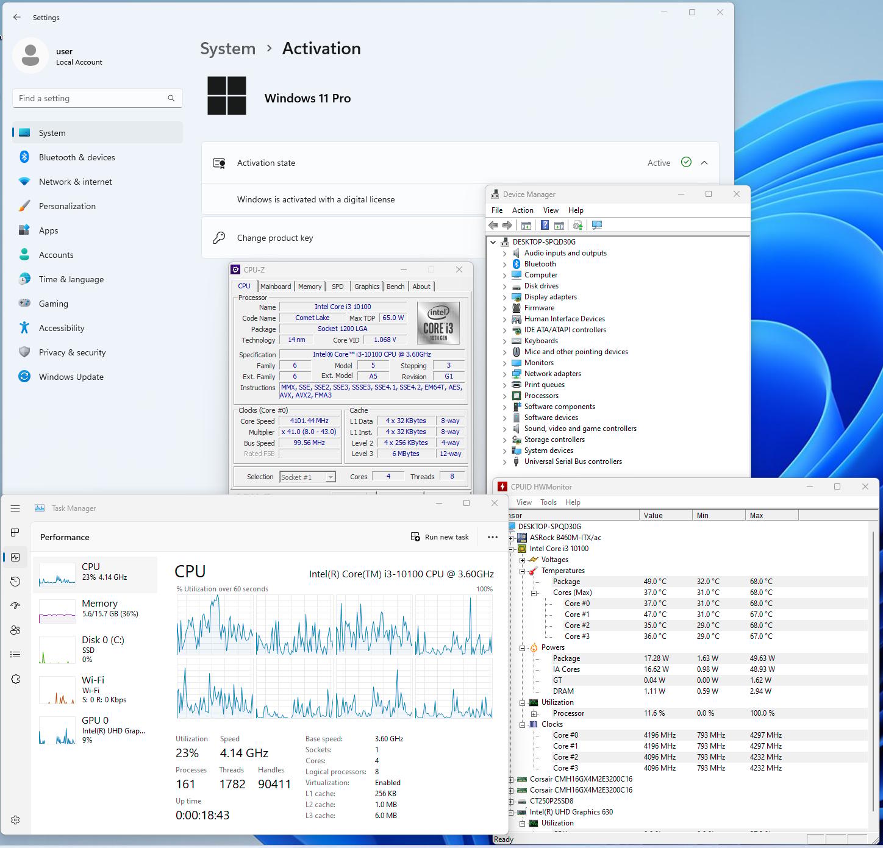
Task: Open CPU-Z Socket #1 selection dropdown
Action: coord(331,477)
